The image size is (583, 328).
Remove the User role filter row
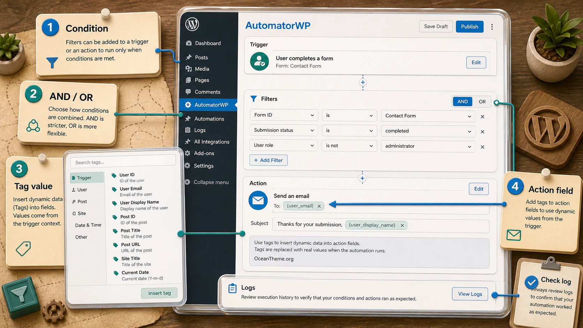483,147
